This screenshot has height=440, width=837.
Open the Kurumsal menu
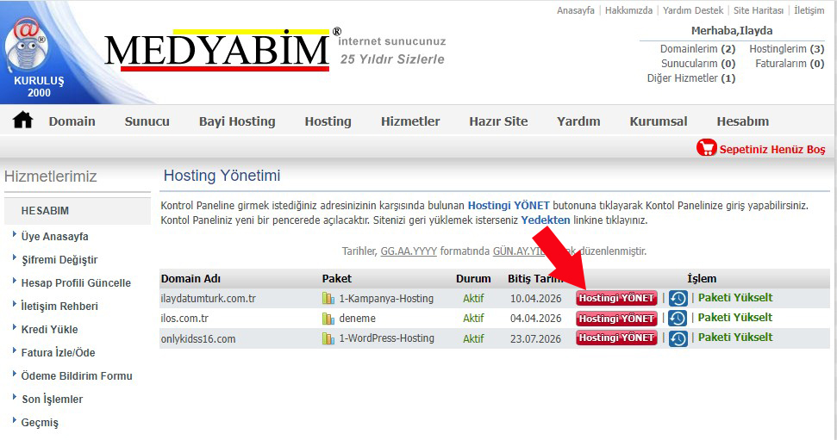[659, 121]
